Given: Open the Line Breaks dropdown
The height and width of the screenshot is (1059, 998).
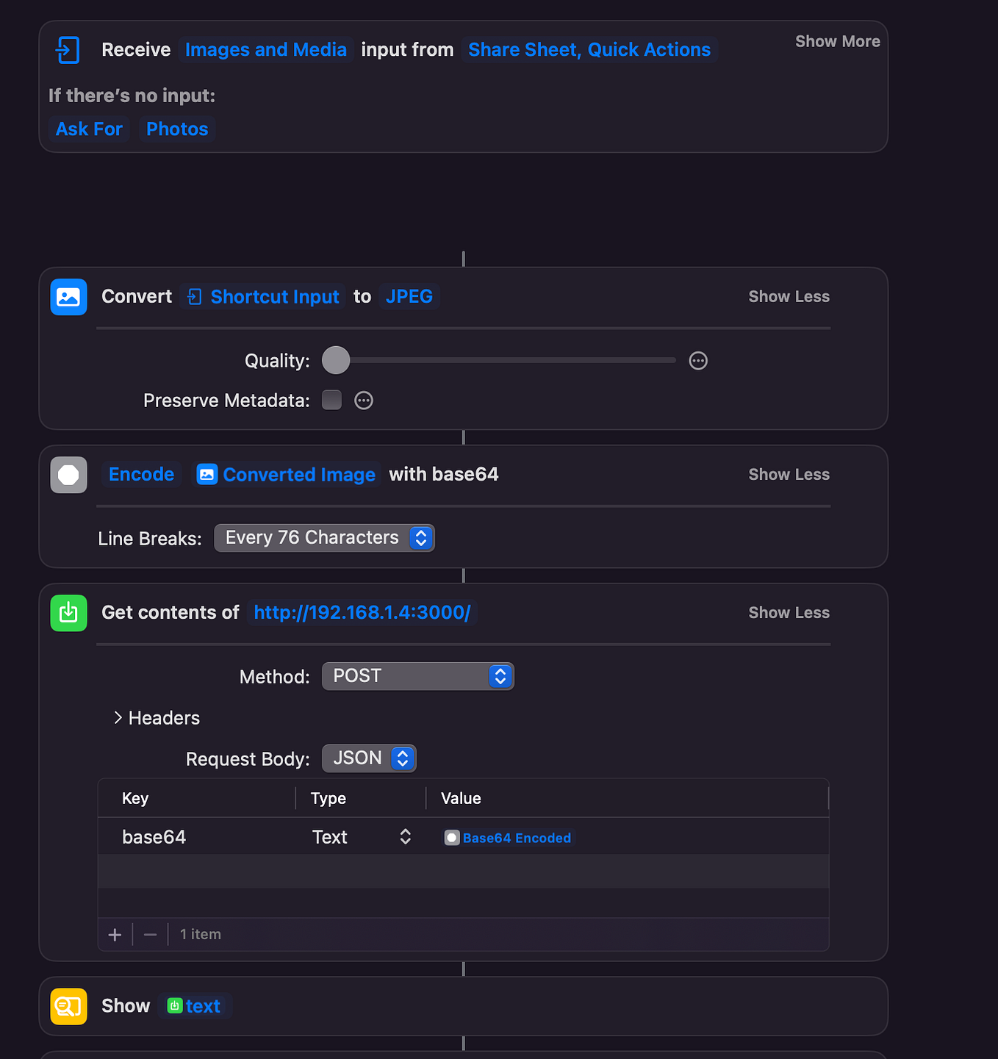Looking at the screenshot, I should [324, 538].
